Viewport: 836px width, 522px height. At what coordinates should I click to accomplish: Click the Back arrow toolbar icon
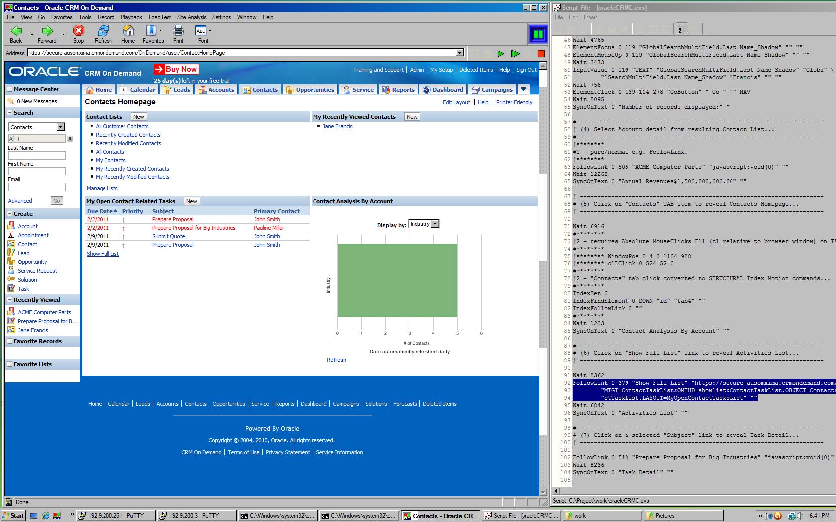[x=16, y=31]
